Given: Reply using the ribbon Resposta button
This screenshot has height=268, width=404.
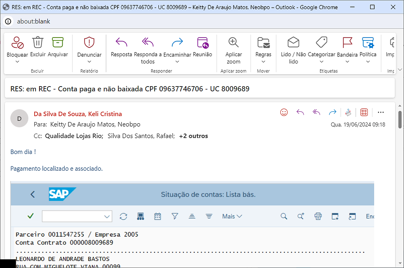Looking at the screenshot, I should click(121, 42).
